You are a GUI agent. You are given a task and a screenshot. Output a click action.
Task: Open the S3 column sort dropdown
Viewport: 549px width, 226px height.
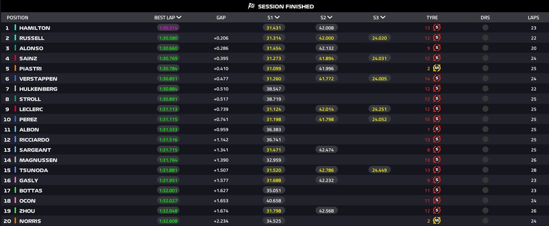[x=383, y=17]
